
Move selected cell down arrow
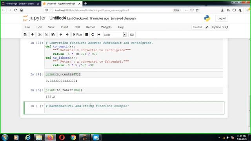tap(67, 34)
